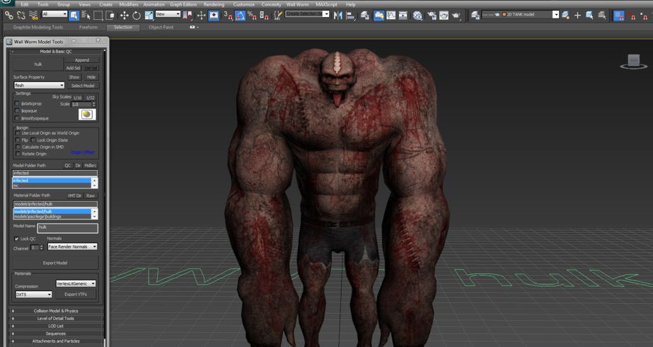
Task: Open the Render Setup icon
Action: [x=432, y=16]
